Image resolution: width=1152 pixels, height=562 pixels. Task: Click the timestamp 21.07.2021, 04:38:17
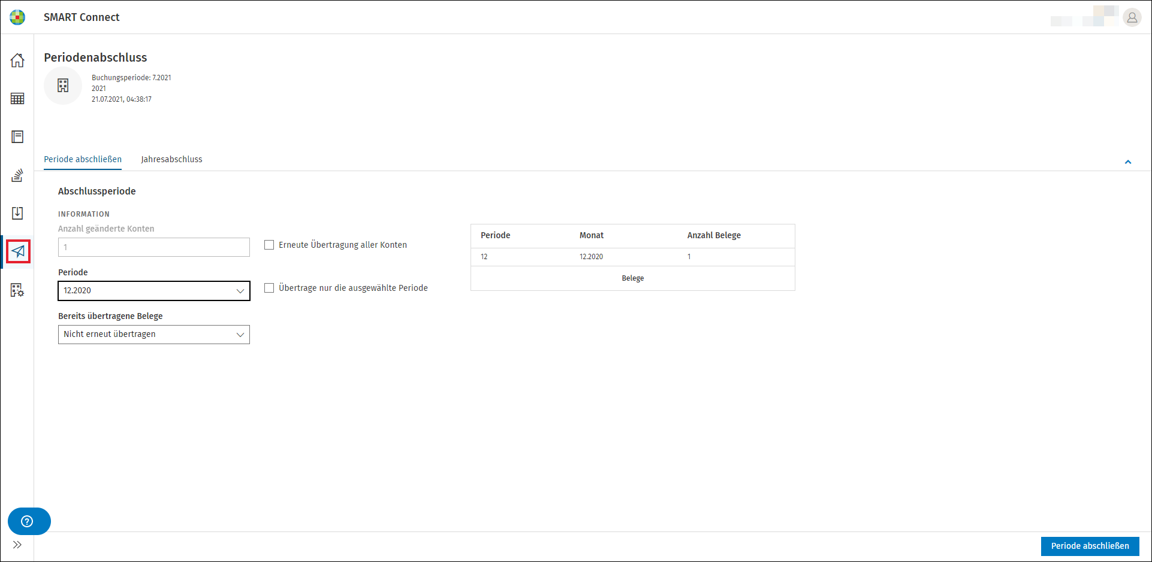(x=122, y=99)
